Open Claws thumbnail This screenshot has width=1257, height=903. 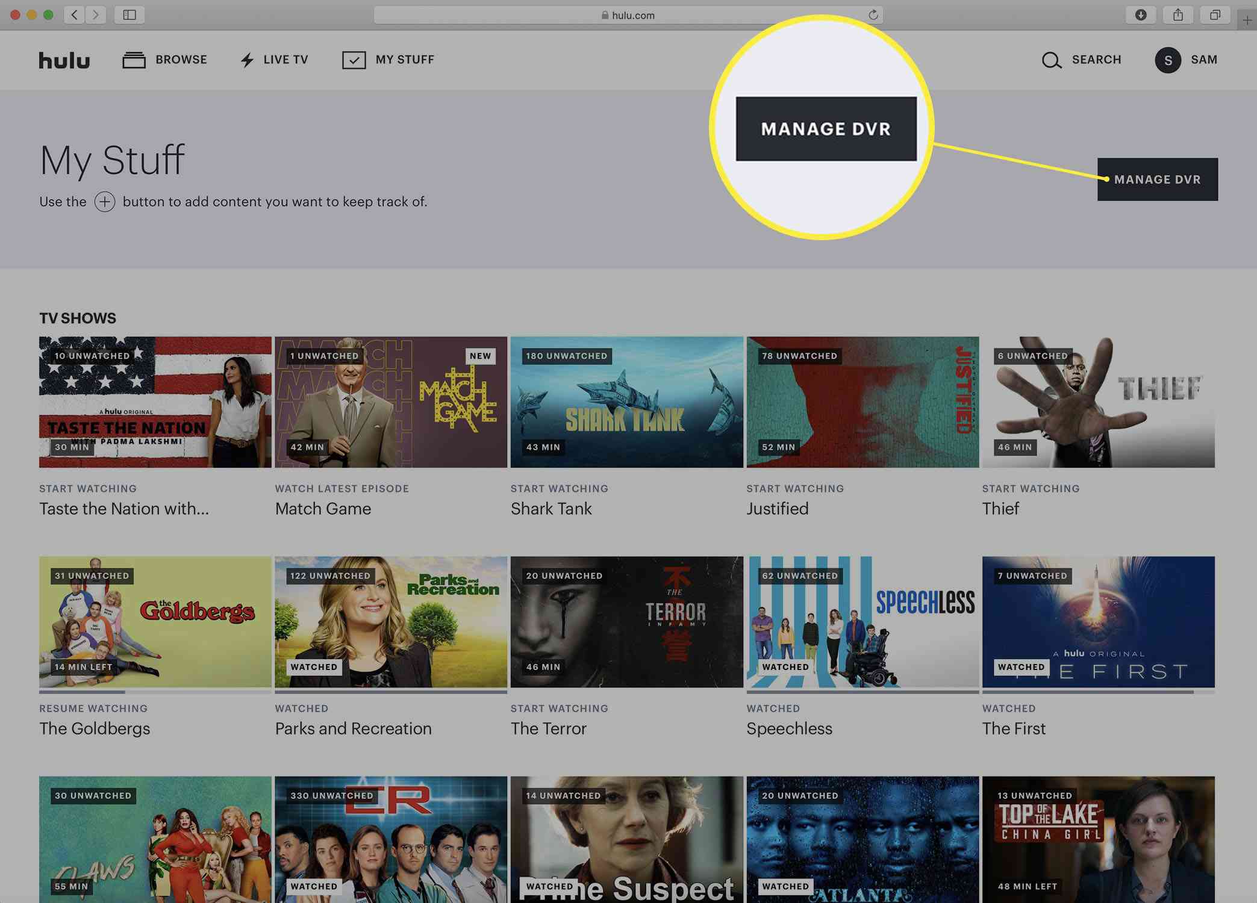(x=155, y=840)
